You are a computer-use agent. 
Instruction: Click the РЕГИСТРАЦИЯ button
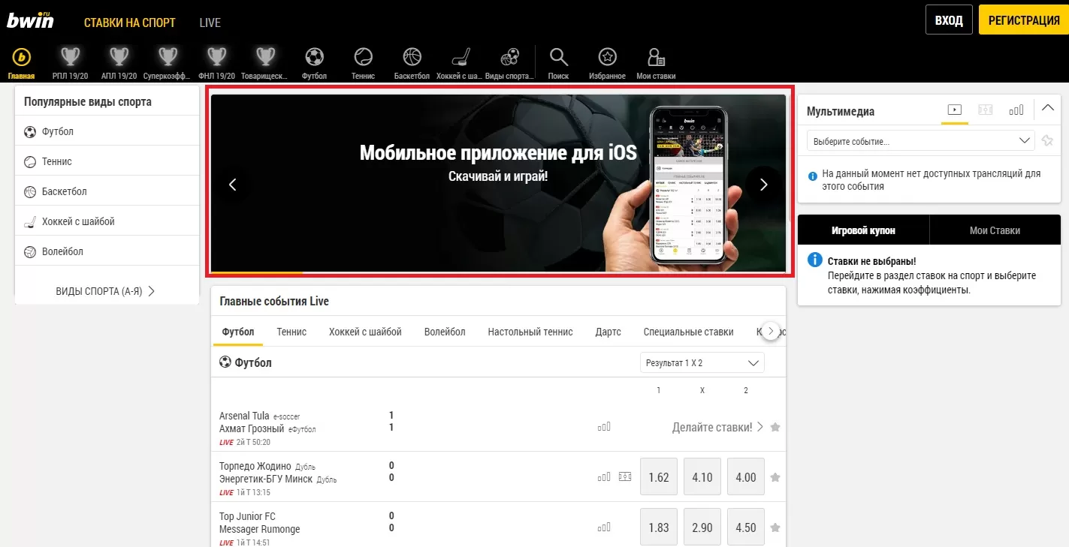1023,20
